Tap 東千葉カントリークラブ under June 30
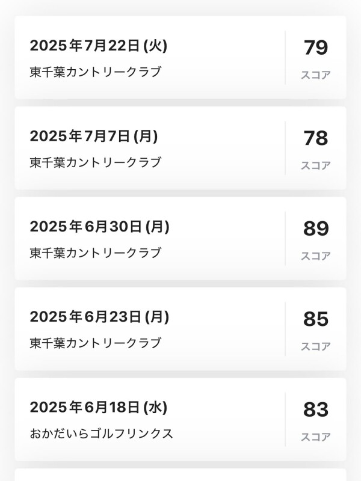Image resolution: width=361 pixels, height=481 pixels. coord(96,253)
